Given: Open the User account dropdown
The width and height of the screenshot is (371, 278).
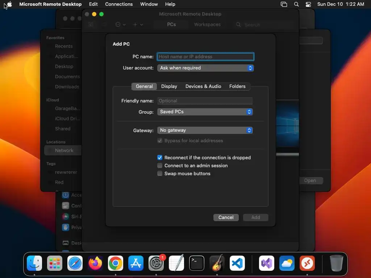Looking at the screenshot, I should (205, 68).
